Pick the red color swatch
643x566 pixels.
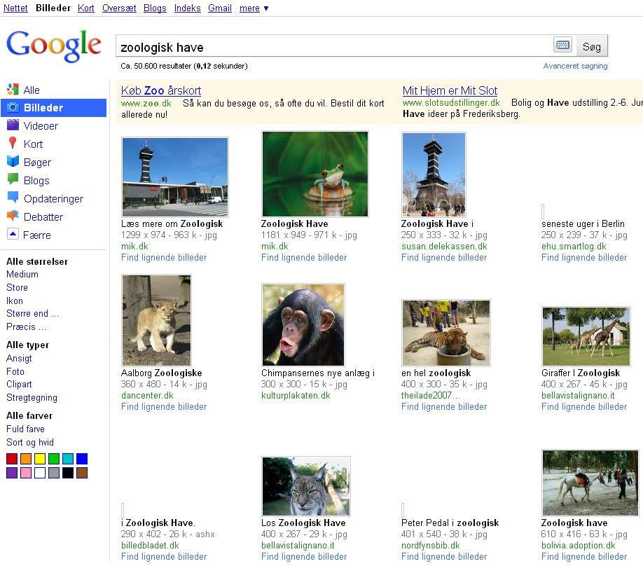[x=12, y=459]
